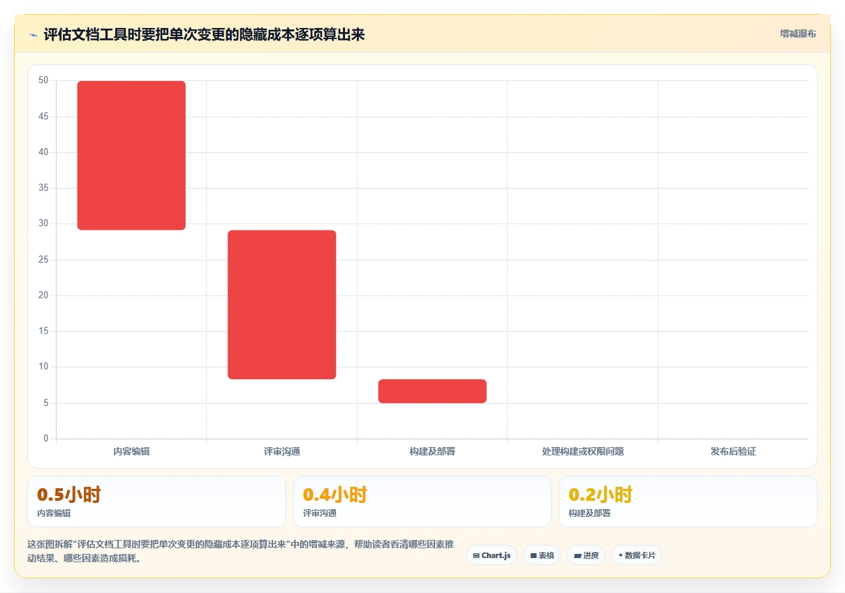Click the 0.2小时 value text
This screenshot has height=593, width=845.
601,495
